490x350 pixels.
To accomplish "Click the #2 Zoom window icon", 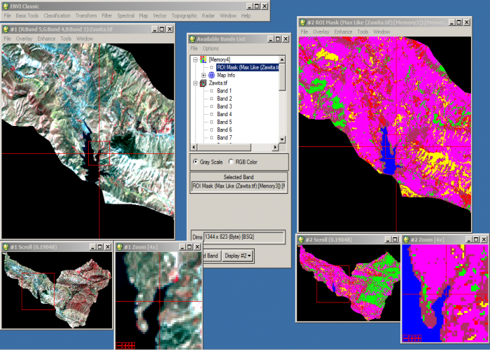I will (x=407, y=239).
